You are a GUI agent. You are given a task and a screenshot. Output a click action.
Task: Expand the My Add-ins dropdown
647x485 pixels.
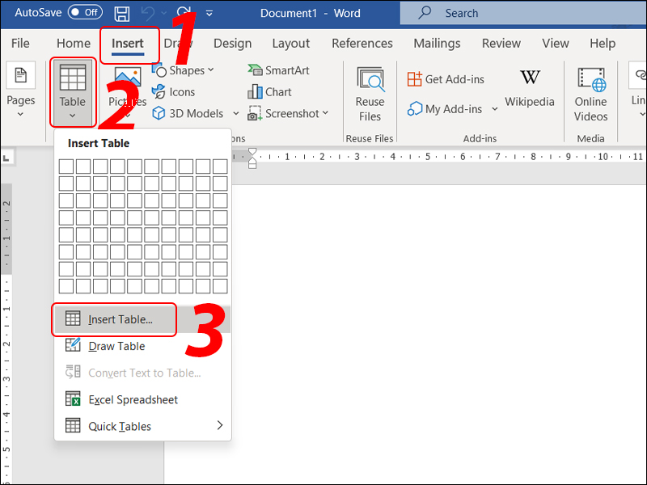click(x=488, y=109)
